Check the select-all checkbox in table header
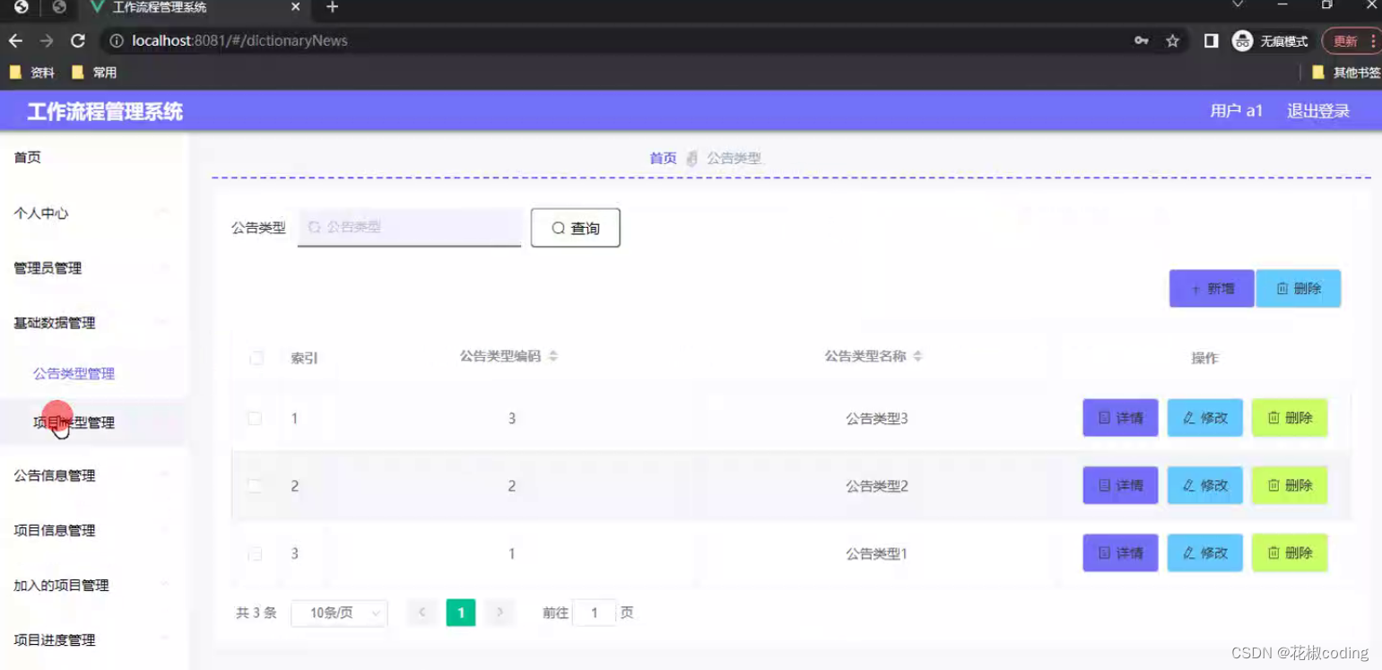The height and width of the screenshot is (670, 1382). (256, 356)
